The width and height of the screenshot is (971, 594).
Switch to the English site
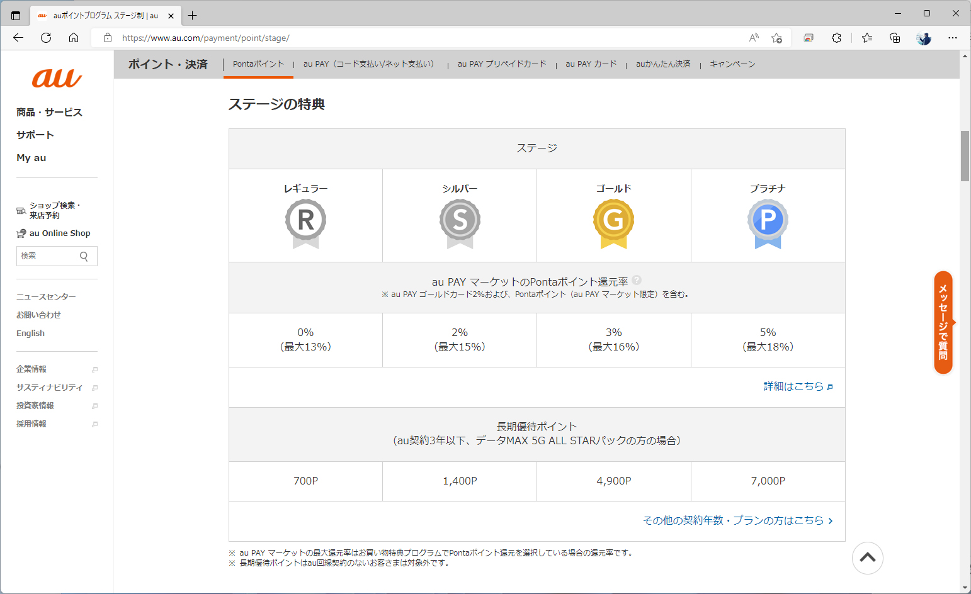point(30,333)
